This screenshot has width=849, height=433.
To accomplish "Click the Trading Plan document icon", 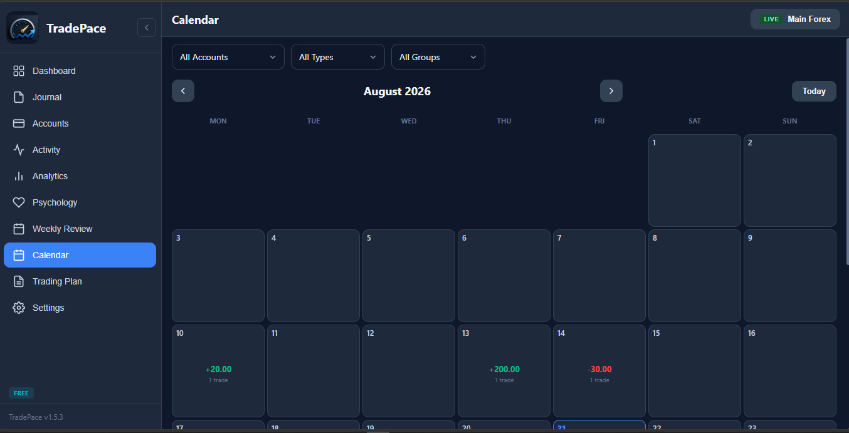I will pyautogui.click(x=19, y=281).
